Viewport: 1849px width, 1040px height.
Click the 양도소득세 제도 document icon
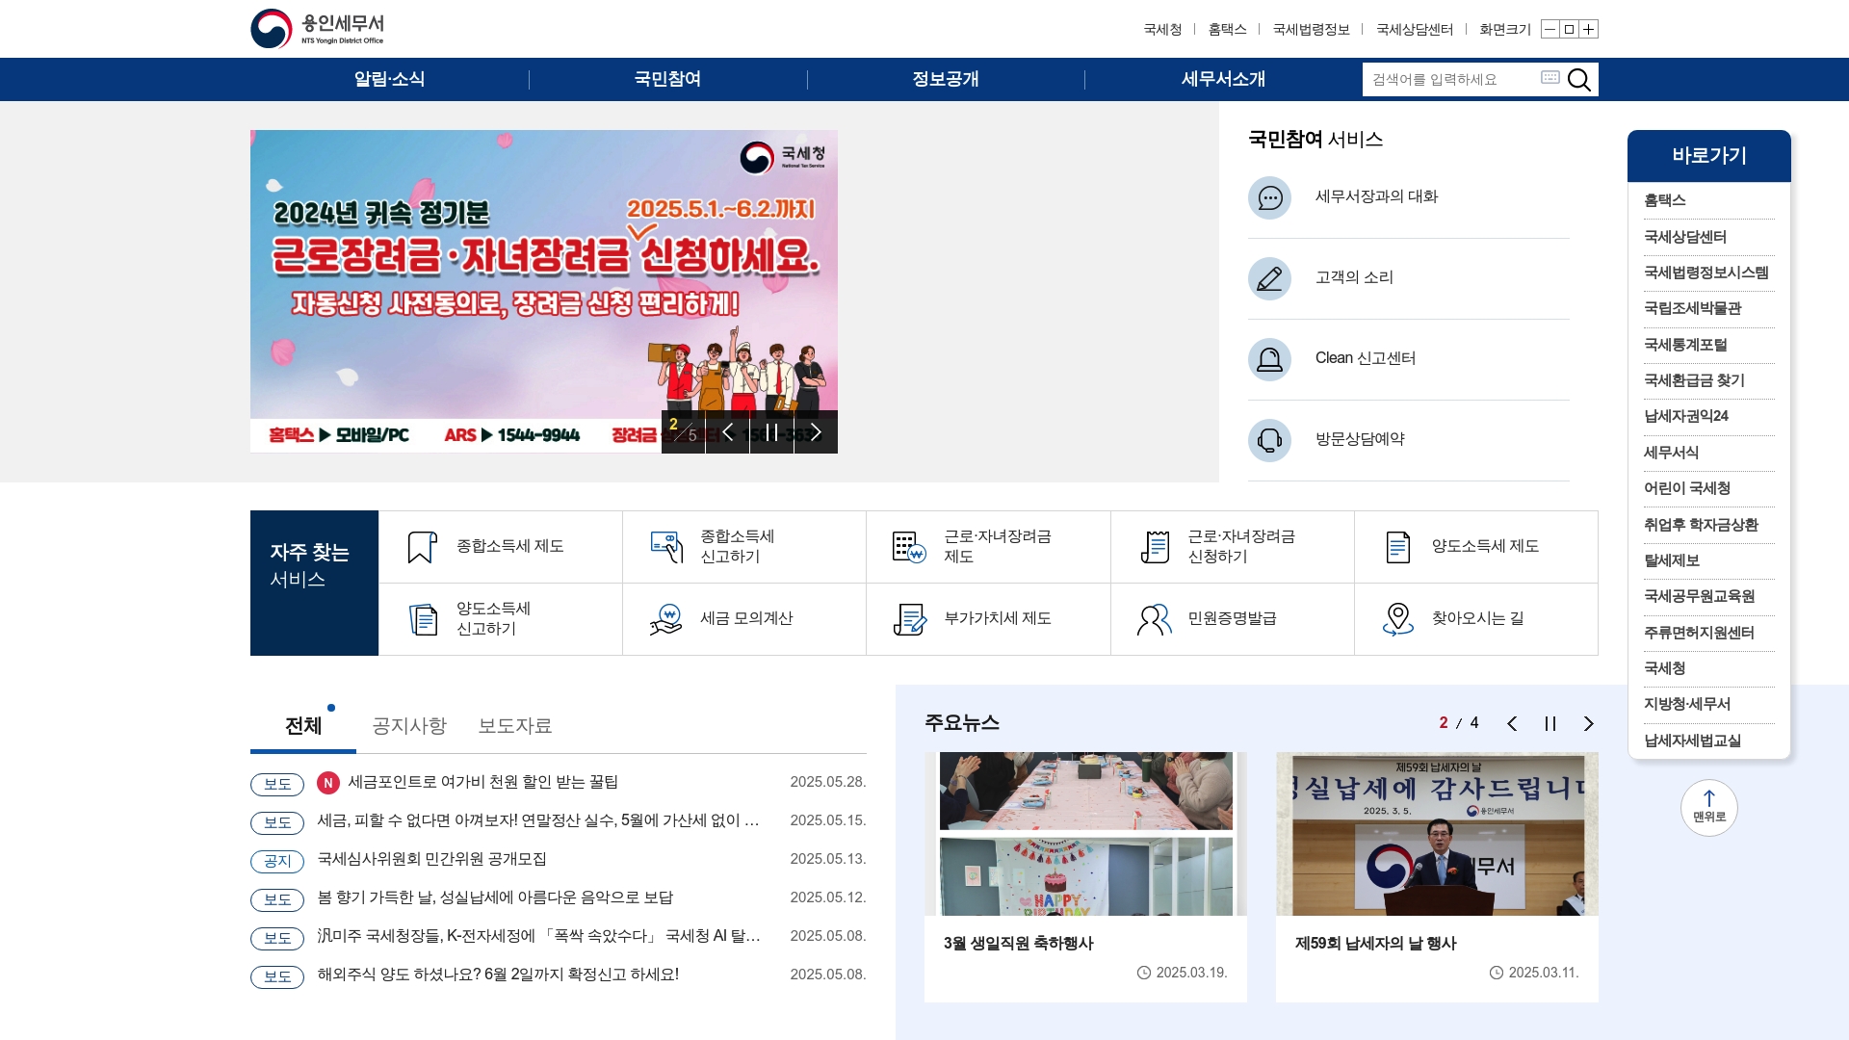tap(1398, 547)
